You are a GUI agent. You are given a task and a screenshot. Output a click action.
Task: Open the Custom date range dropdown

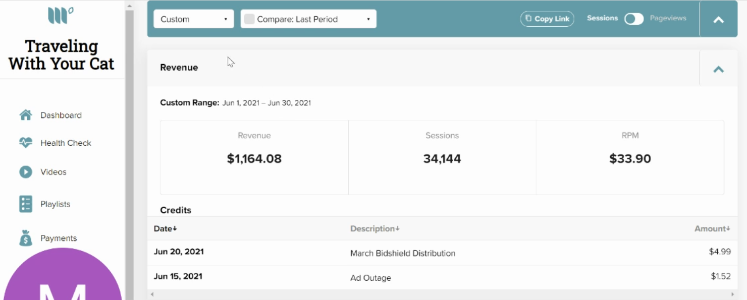pos(194,19)
